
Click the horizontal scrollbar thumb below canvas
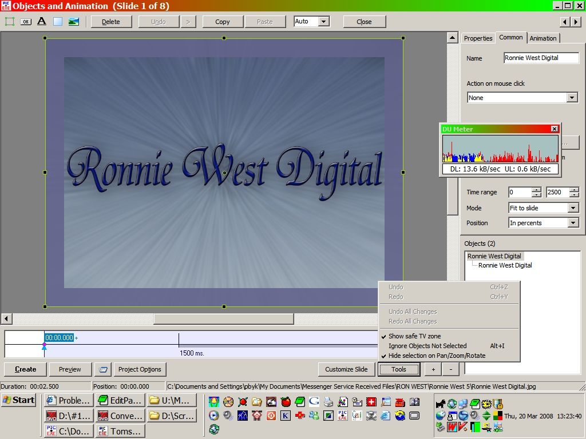point(223,319)
